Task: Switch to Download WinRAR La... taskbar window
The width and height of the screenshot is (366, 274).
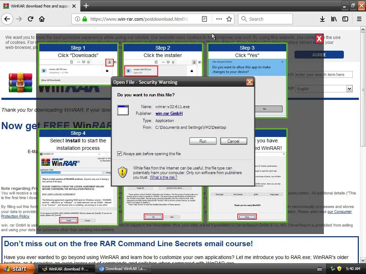Action: (123, 269)
